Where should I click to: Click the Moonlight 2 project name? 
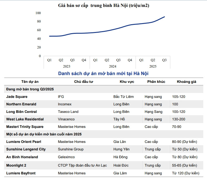(17, 165)
